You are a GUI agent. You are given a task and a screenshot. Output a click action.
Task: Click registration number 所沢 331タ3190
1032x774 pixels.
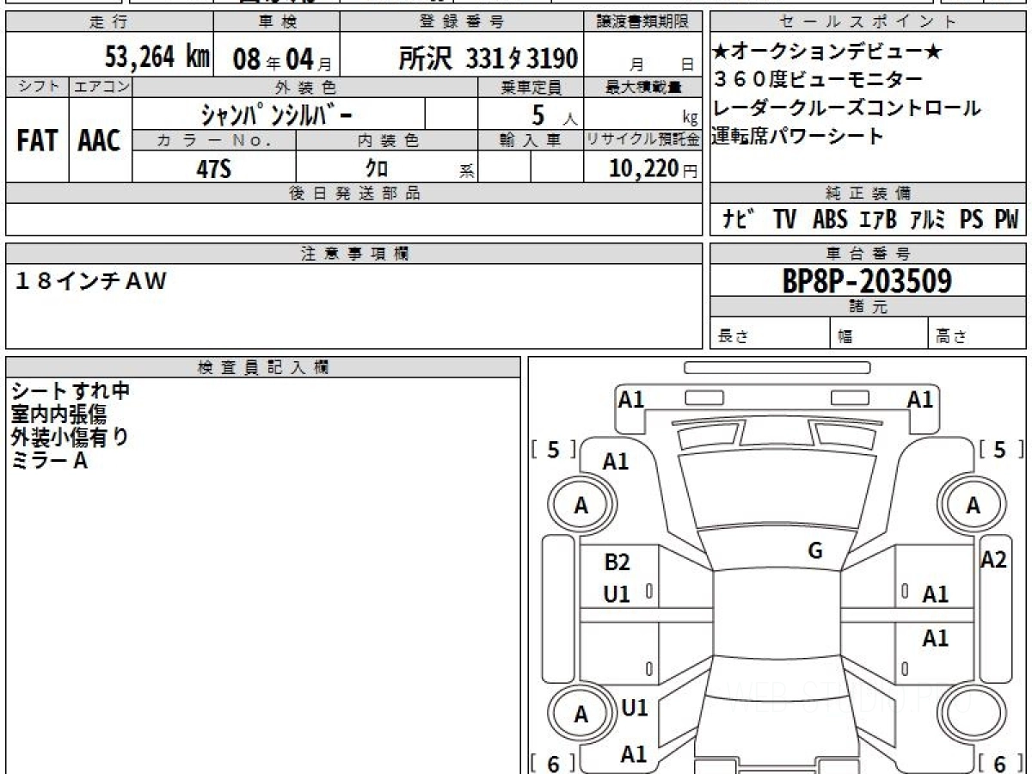coord(488,58)
